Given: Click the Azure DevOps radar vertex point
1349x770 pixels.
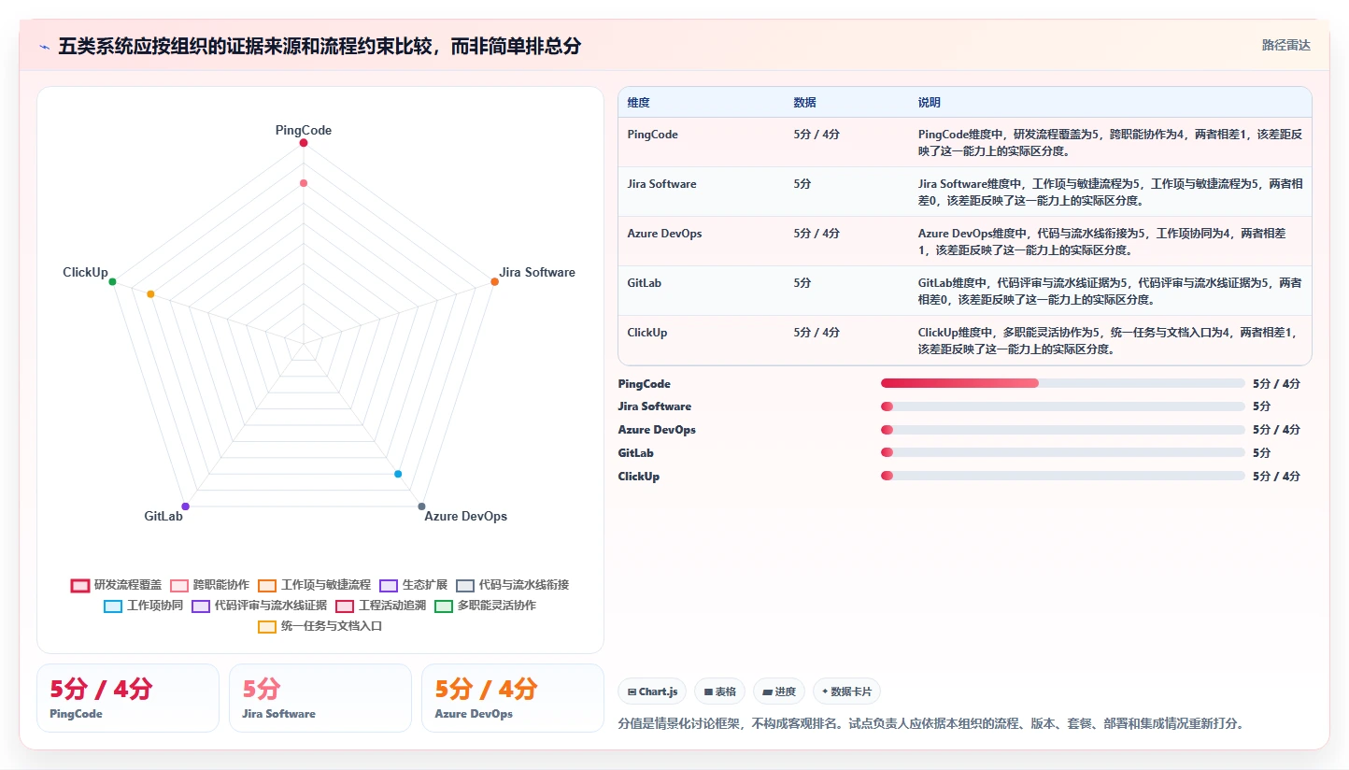Looking at the screenshot, I should (x=421, y=506).
